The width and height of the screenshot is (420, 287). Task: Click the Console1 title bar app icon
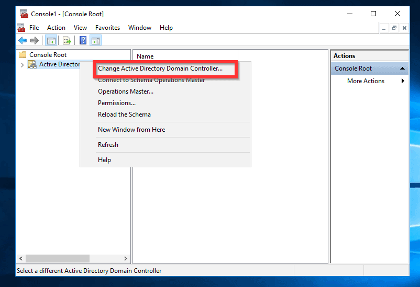(24, 14)
